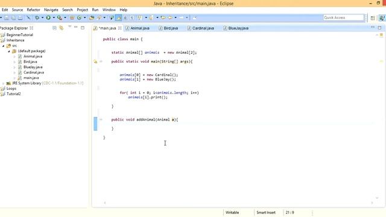Viewport: 386px width, 217px height.
Task: Toggle Link with Editor in Package Explorer
Action: click(x=62, y=28)
